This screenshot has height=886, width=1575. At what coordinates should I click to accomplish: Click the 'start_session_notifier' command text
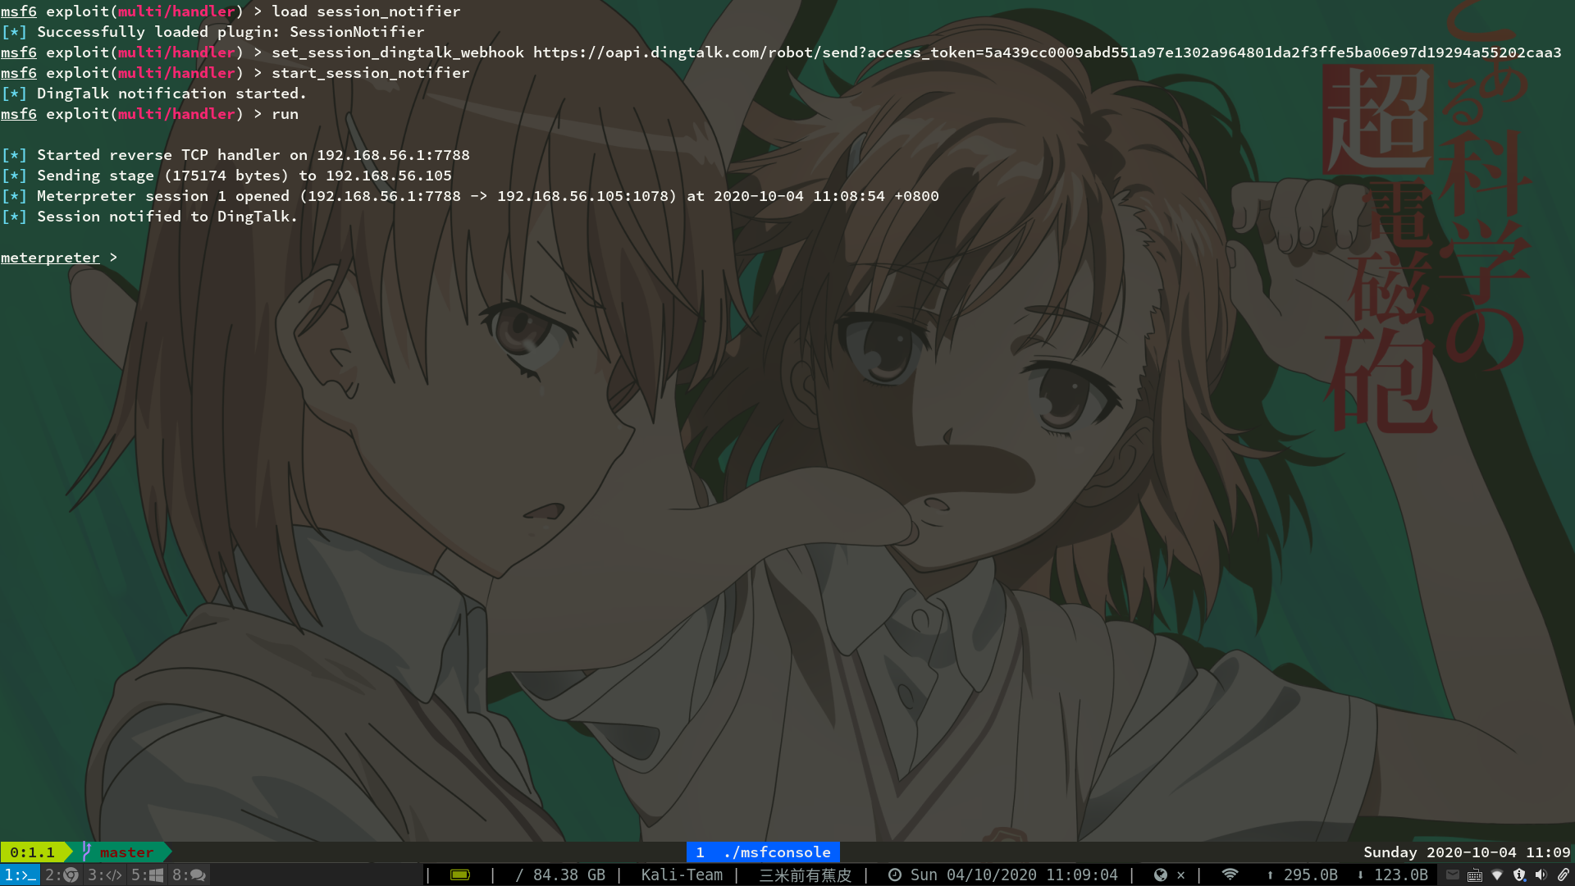click(x=371, y=73)
